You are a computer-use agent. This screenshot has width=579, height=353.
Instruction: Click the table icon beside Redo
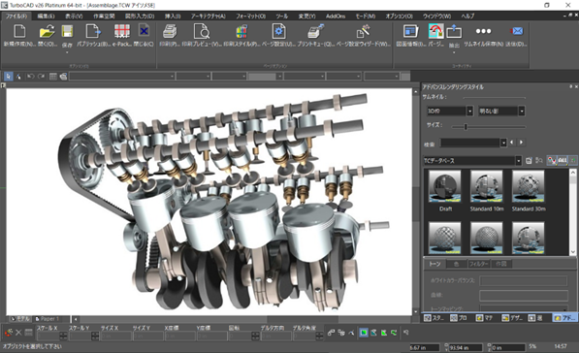(x=53, y=77)
